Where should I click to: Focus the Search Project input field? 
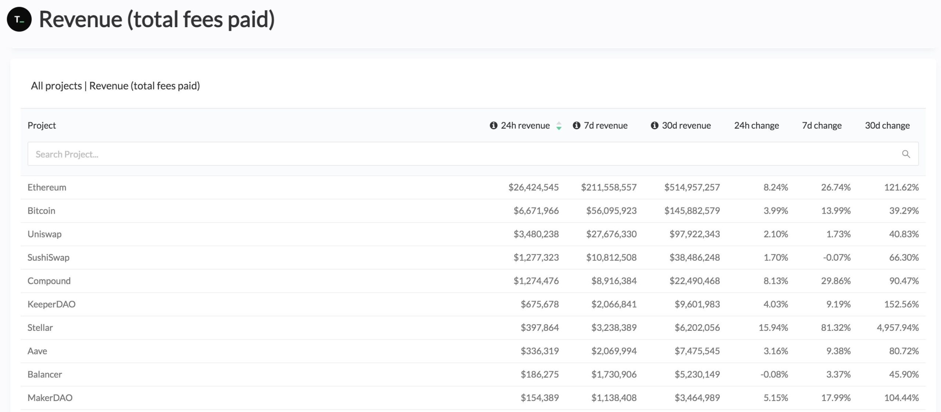441,154
